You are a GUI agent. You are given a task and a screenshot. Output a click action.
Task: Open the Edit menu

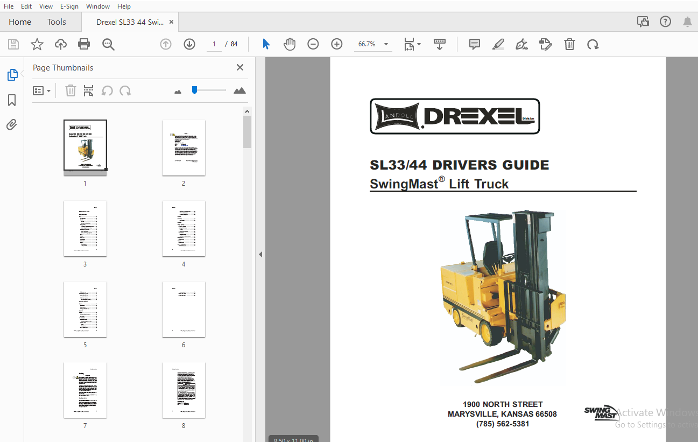click(x=26, y=6)
